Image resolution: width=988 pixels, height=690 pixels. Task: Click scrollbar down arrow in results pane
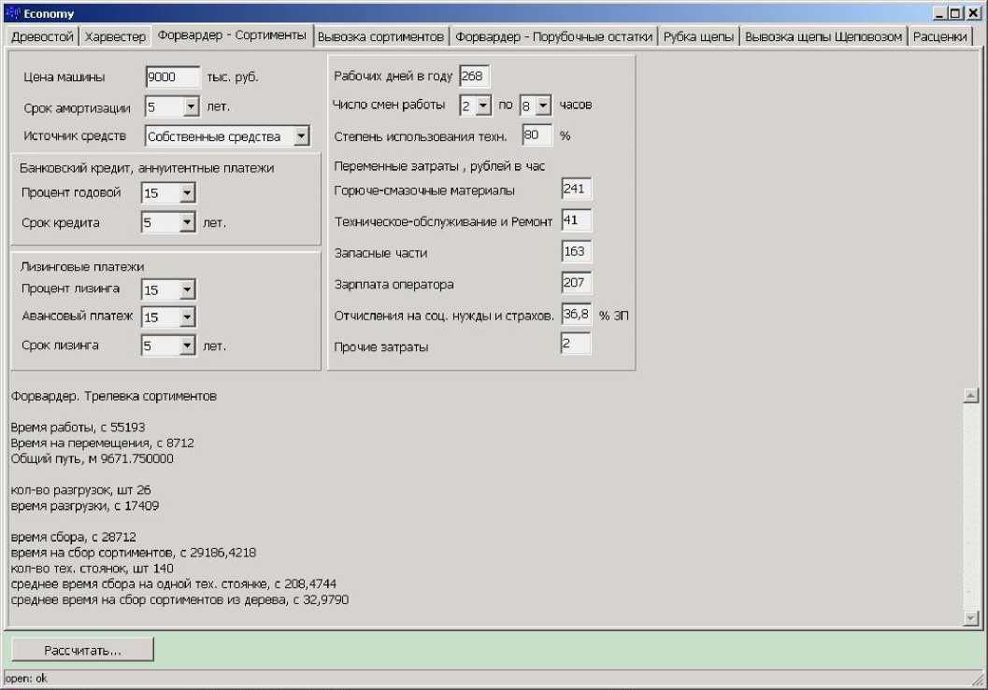click(969, 617)
